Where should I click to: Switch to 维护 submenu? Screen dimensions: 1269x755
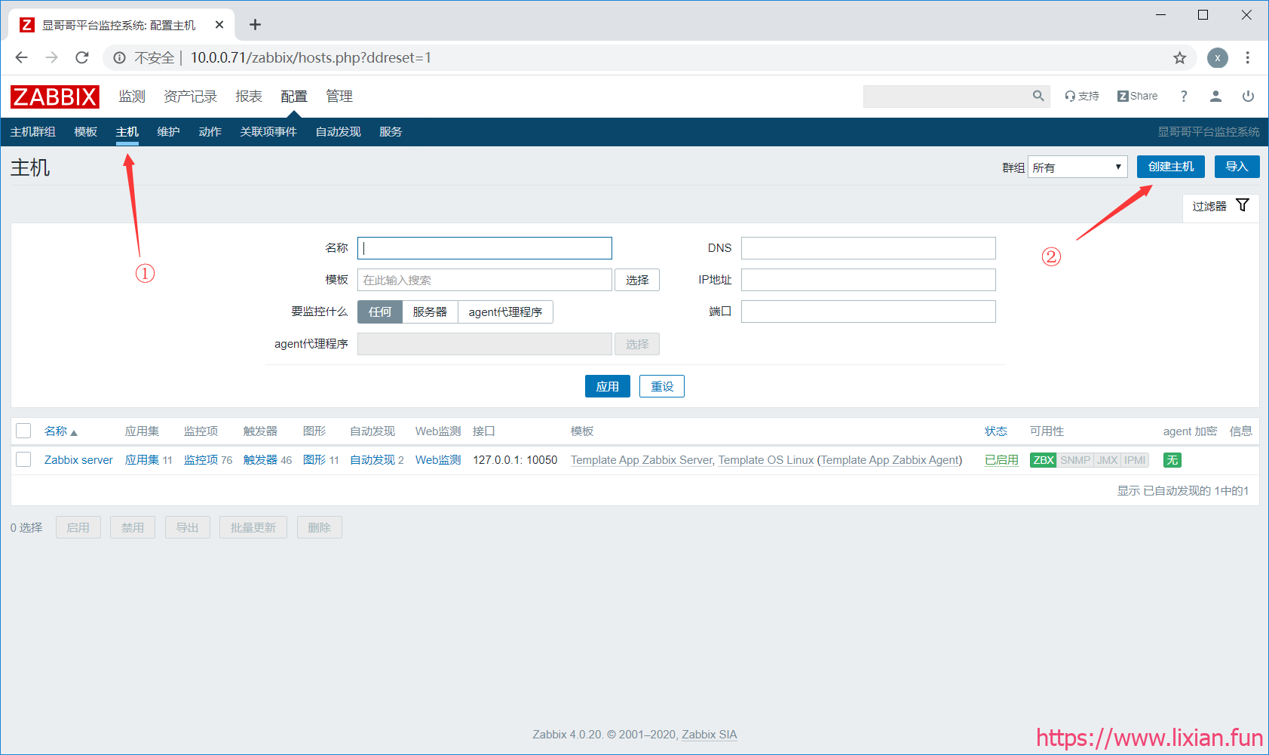[169, 132]
